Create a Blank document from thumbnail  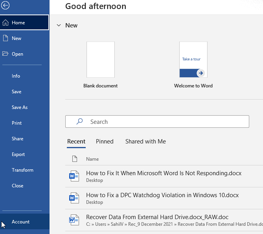pos(101,60)
